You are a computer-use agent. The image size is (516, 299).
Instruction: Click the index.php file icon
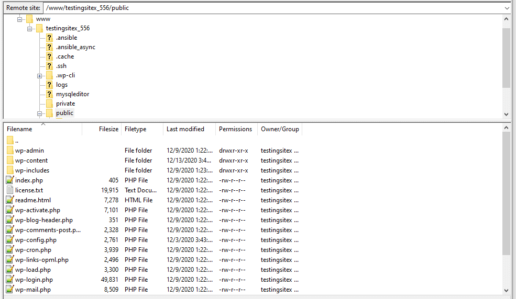(10, 180)
